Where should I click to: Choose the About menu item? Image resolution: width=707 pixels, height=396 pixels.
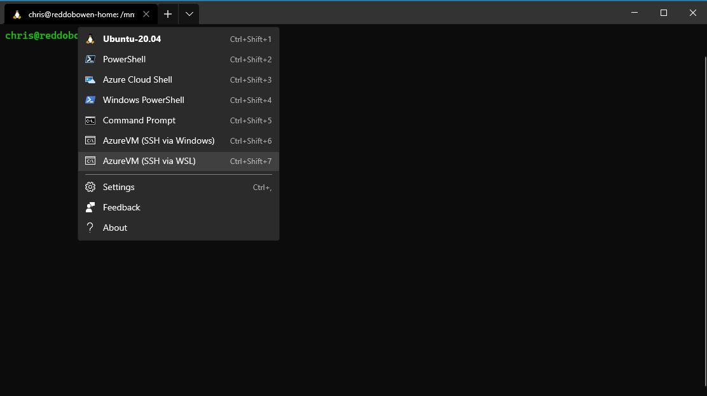tap(114, 228)
